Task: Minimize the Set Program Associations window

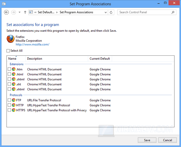Action: [x=159, y=3]
